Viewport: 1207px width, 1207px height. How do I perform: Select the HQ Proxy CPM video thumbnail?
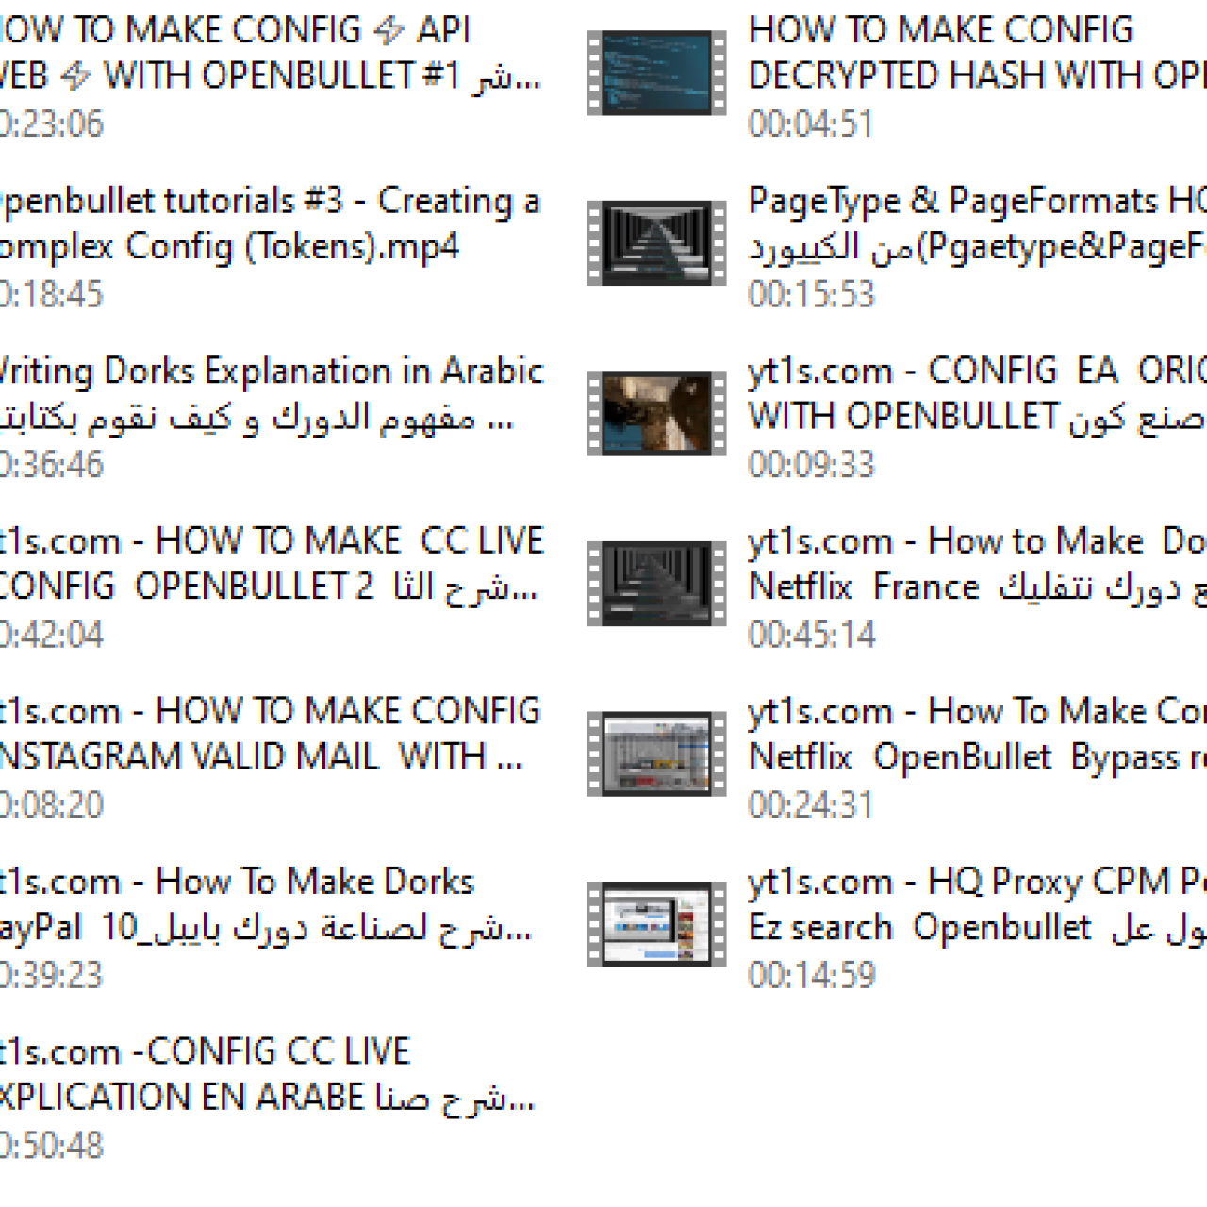point(656,924)
